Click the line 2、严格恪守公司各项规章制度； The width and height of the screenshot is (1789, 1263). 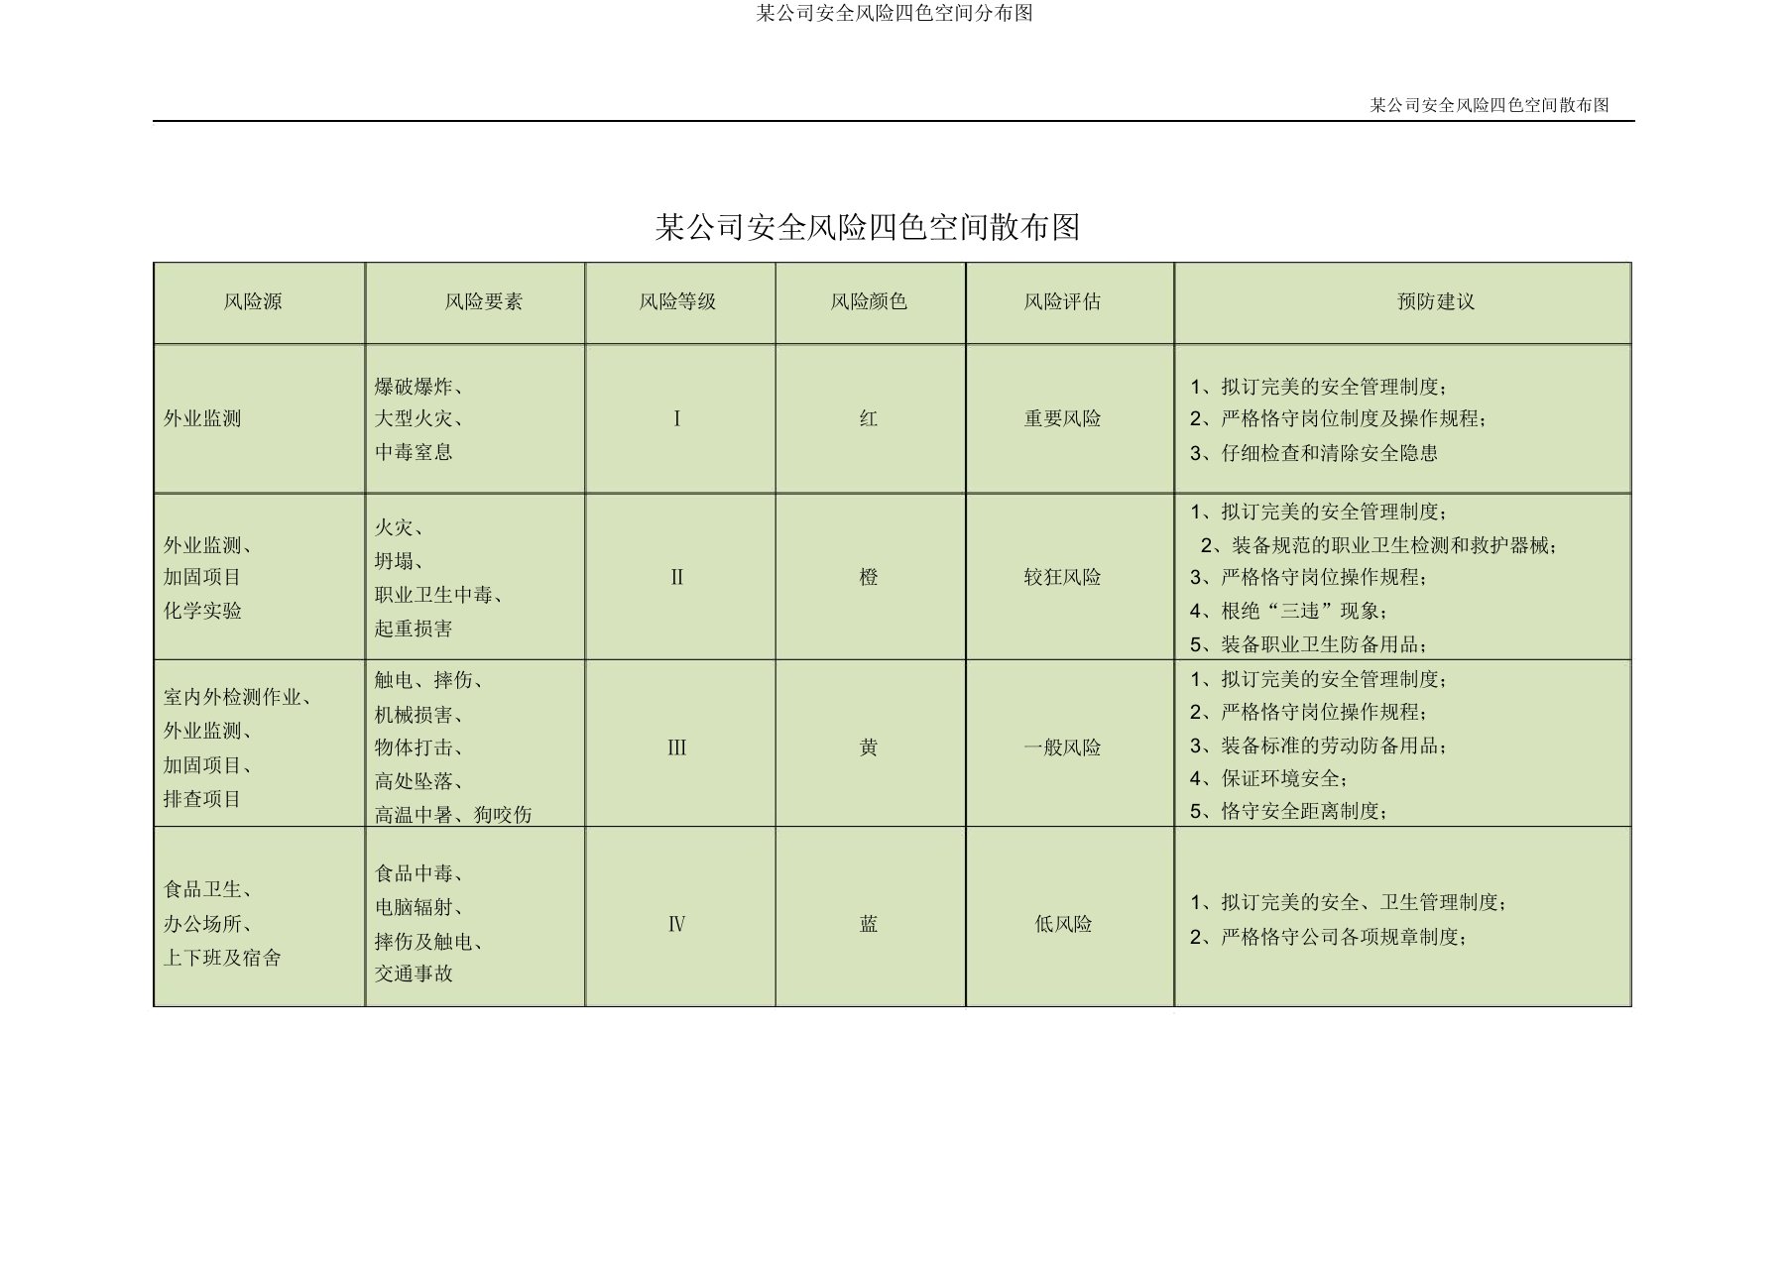tap(1329, 937)
